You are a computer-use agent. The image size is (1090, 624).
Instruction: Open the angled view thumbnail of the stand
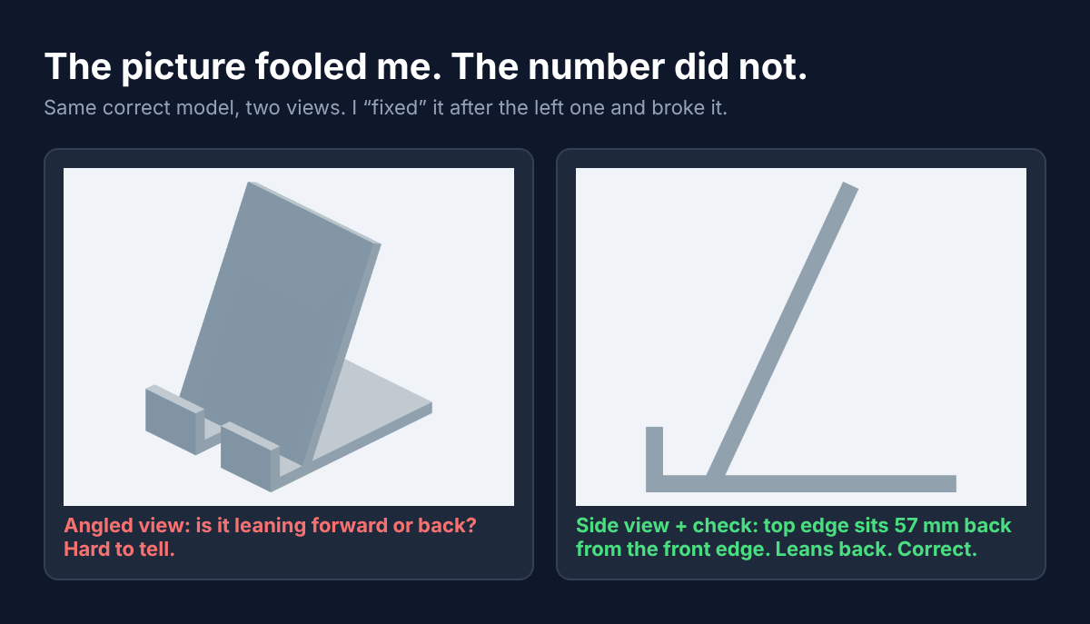289,337
